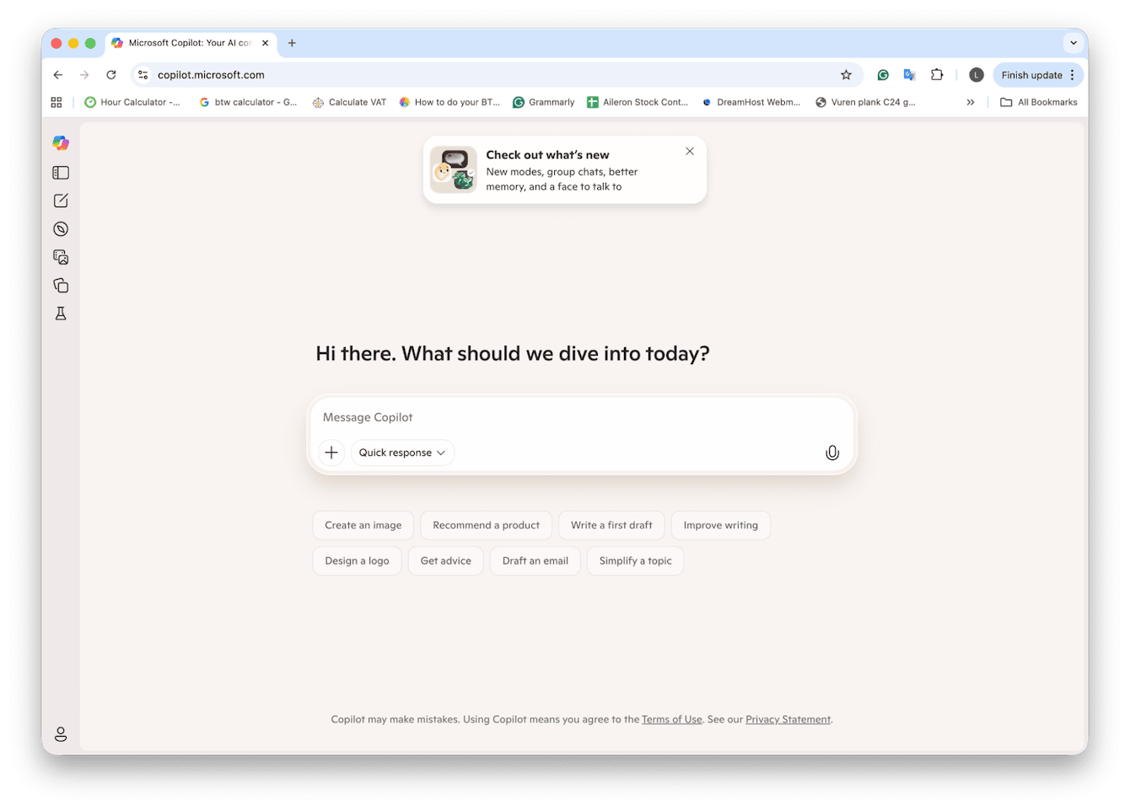
Task: Open the Terms of Use link
Action: (x=671, y=719)
